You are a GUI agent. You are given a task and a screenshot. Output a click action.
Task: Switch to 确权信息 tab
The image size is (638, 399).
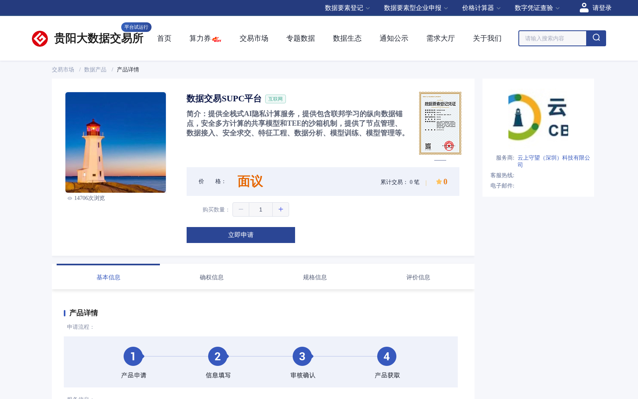pyautogui.click(x=212, y=277)
